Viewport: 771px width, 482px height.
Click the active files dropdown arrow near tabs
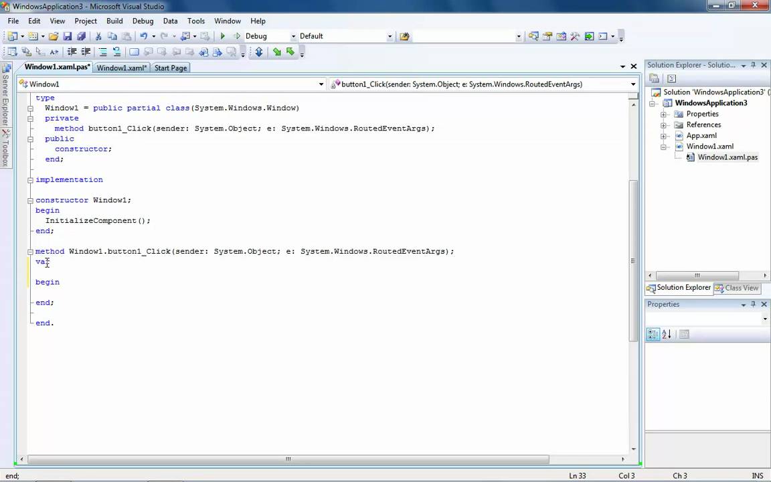coord(622,66)
